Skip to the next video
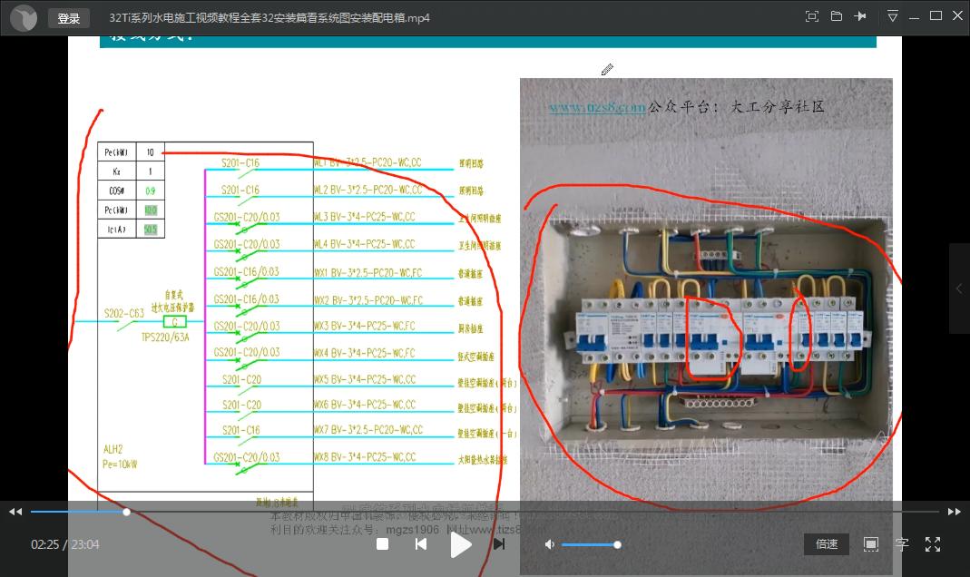Screen dimensions: 970x577 [x=498, y=544]
